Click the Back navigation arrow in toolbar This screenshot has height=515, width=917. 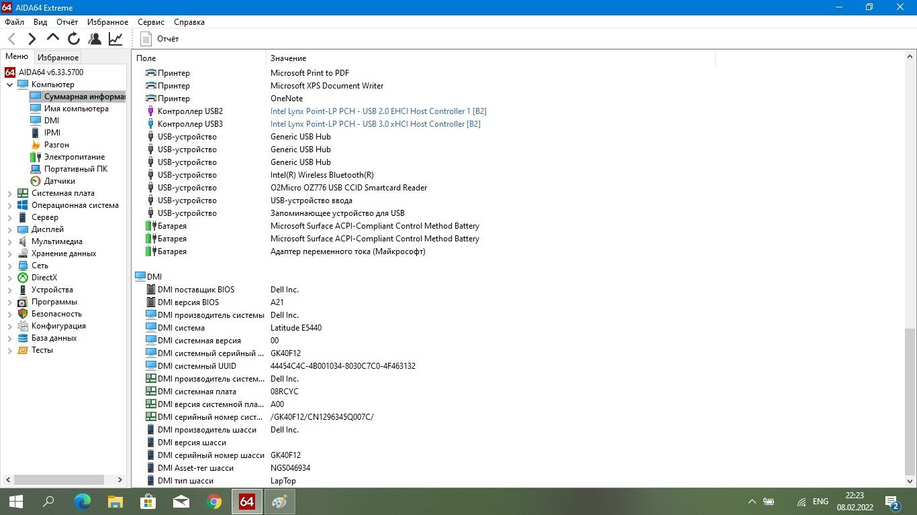(11, 39)
